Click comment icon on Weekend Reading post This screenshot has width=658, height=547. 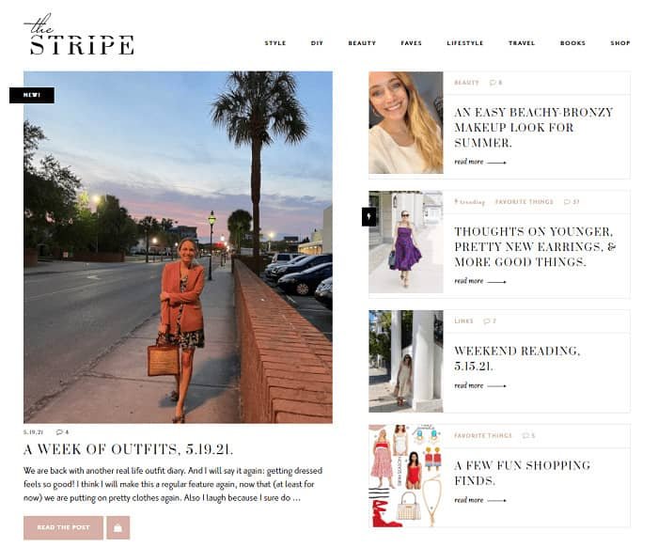[486, 321]
